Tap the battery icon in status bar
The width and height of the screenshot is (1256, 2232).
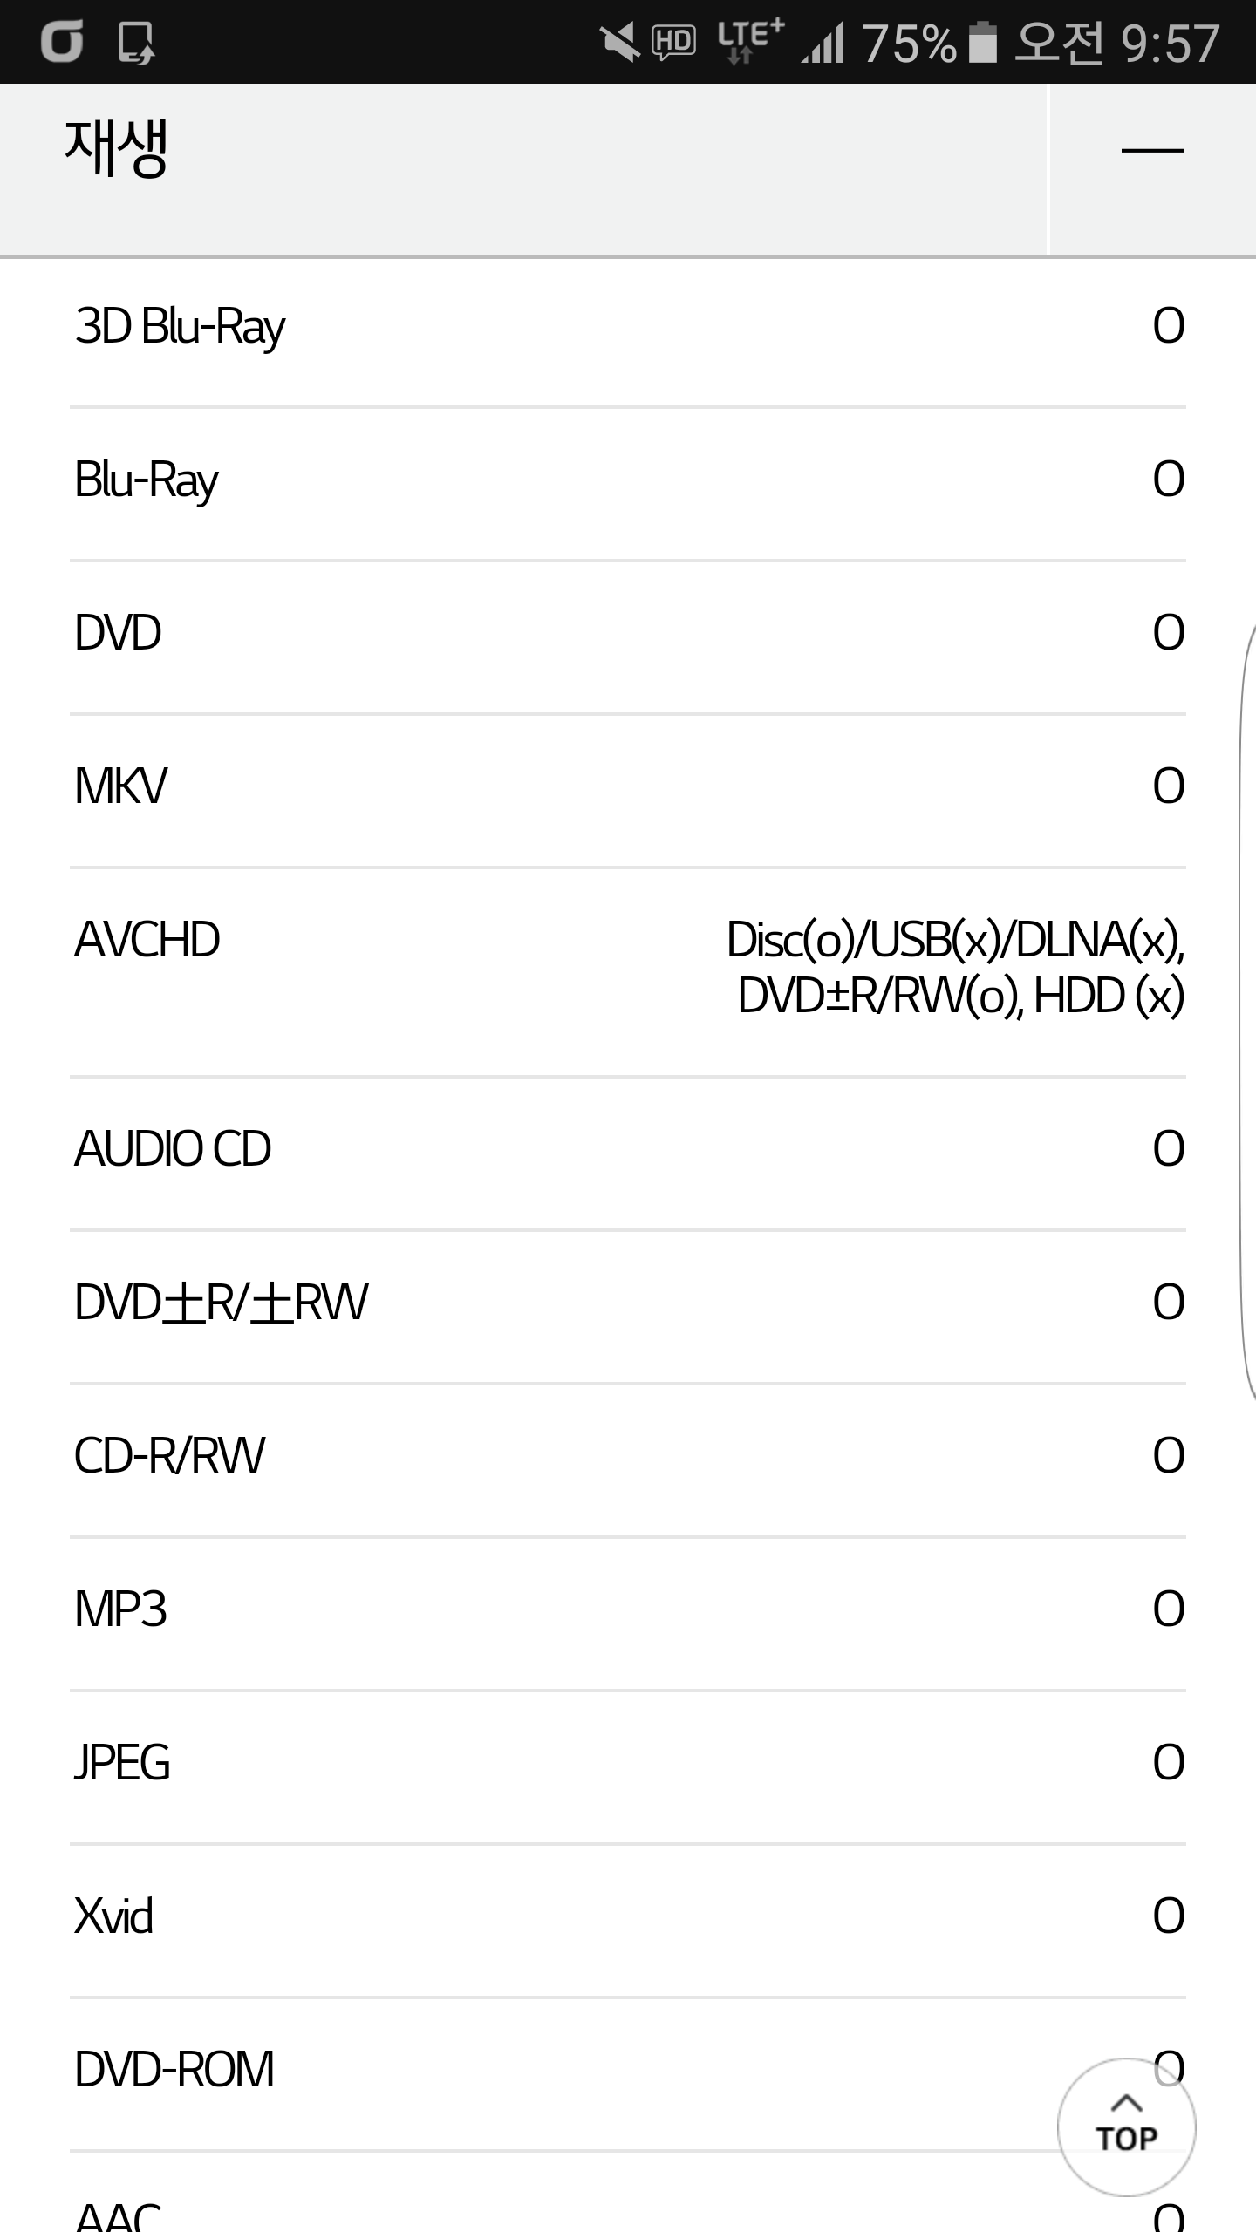pos(983,43)
